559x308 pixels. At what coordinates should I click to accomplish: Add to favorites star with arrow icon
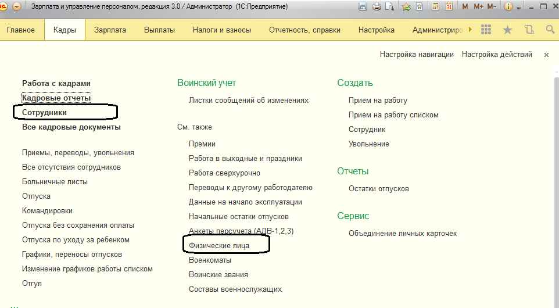[x=406, y=6]
